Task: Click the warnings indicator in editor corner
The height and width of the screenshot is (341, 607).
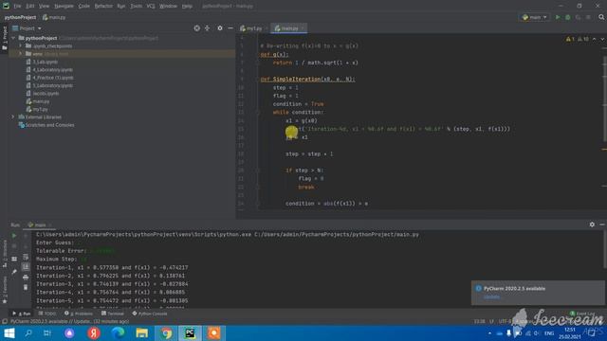Action: [x=578, y=39]
